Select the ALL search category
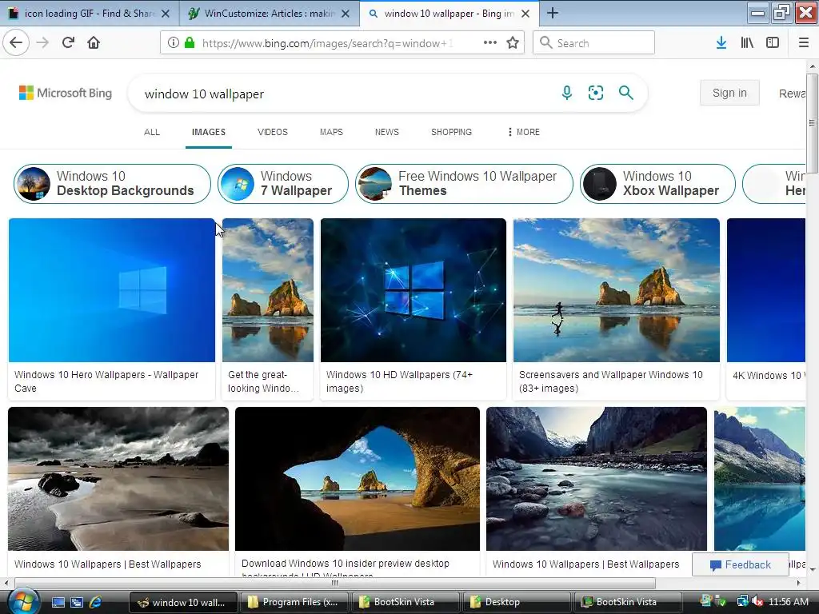Viewport: 819px width, 614px height. pyautogui.click(x=151, y=132)
